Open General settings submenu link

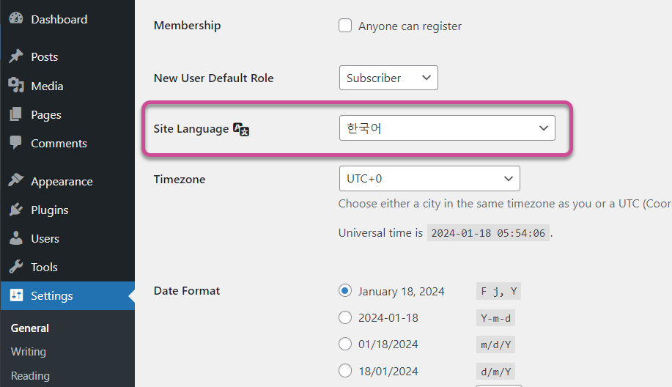[x=29, y=328]
